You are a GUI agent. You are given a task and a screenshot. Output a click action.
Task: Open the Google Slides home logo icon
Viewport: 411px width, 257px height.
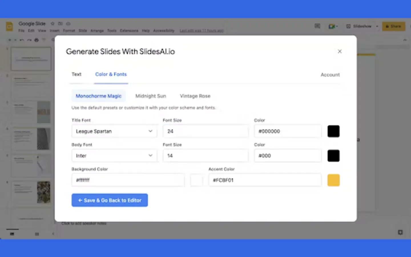(x=9, y=27)
